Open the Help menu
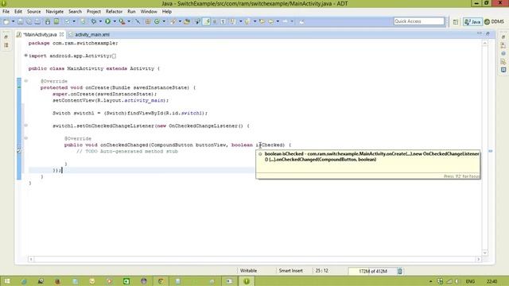 [167, 11]
